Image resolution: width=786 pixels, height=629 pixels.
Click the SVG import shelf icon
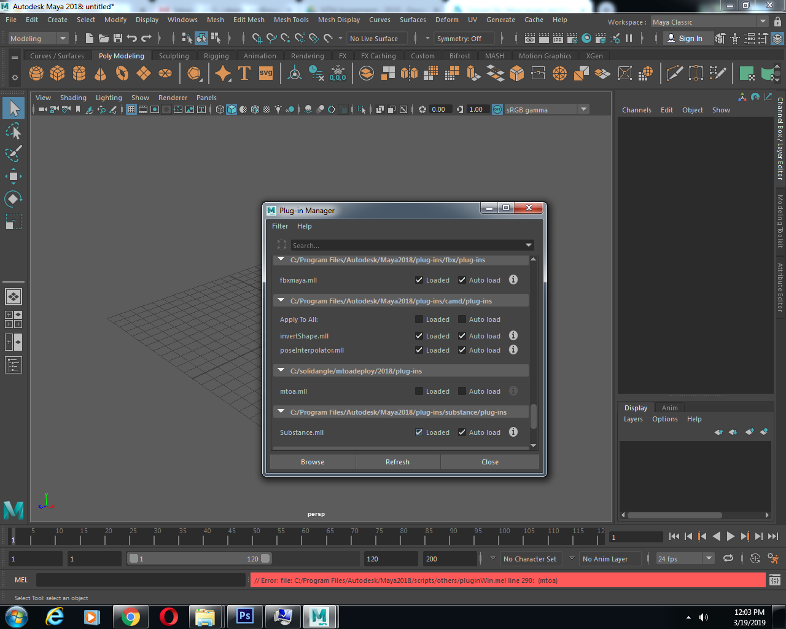266,73
